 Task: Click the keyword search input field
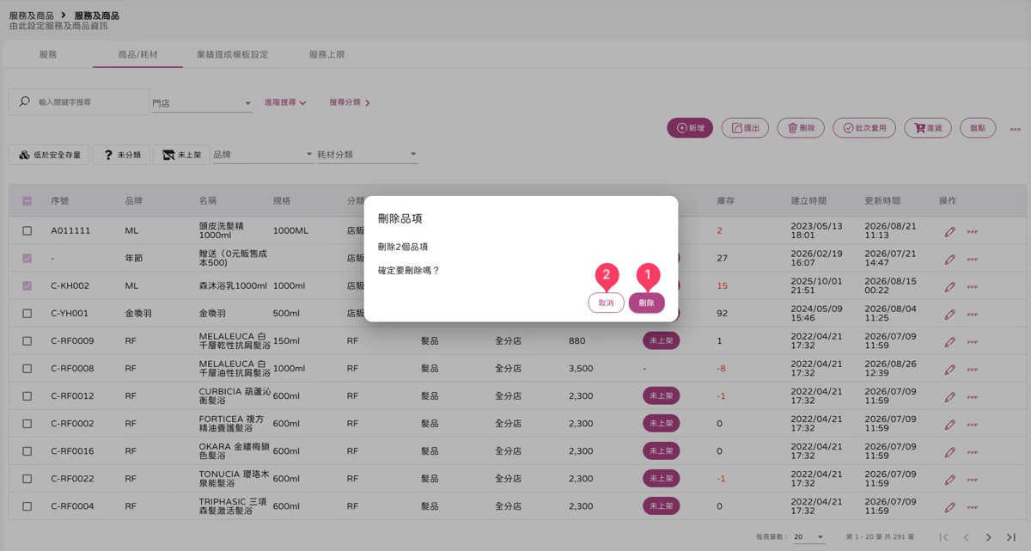pos(90,101)
